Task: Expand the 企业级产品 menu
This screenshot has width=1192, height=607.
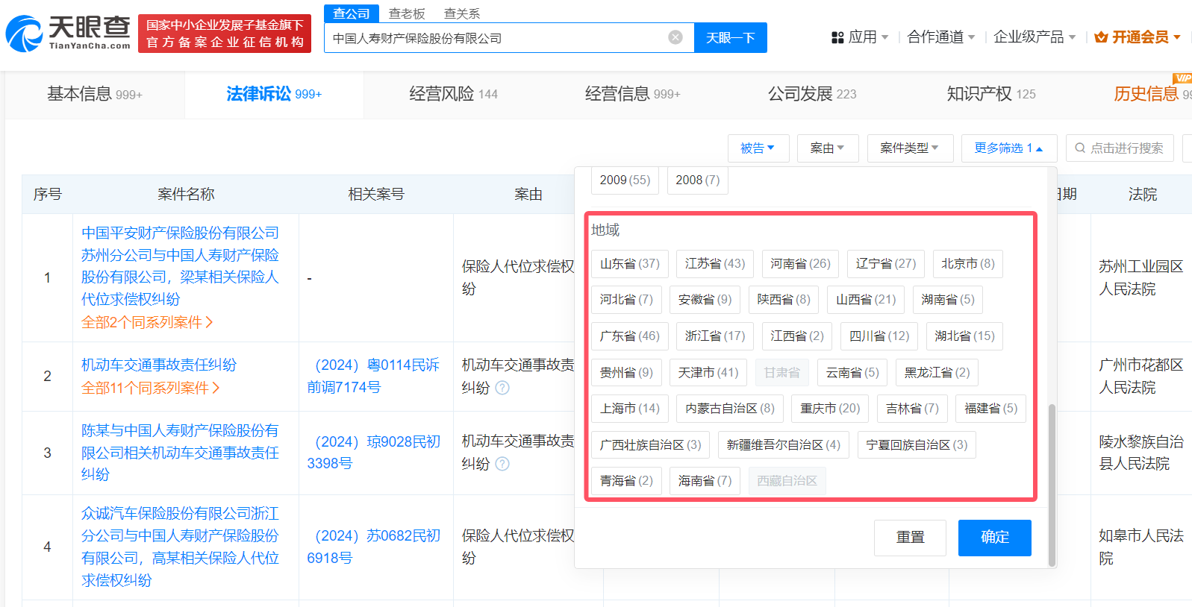Action: pos(1035,37)
